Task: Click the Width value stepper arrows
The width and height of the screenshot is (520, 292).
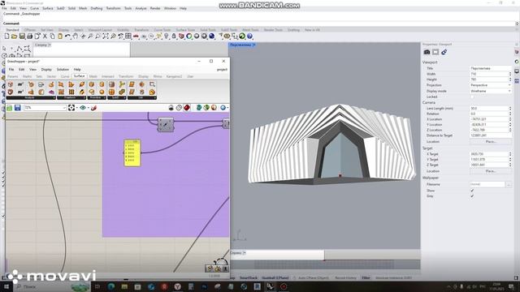Action: (x=510, y=74)
